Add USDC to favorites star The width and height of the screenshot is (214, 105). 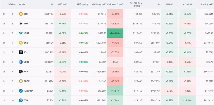pos(4,62)
